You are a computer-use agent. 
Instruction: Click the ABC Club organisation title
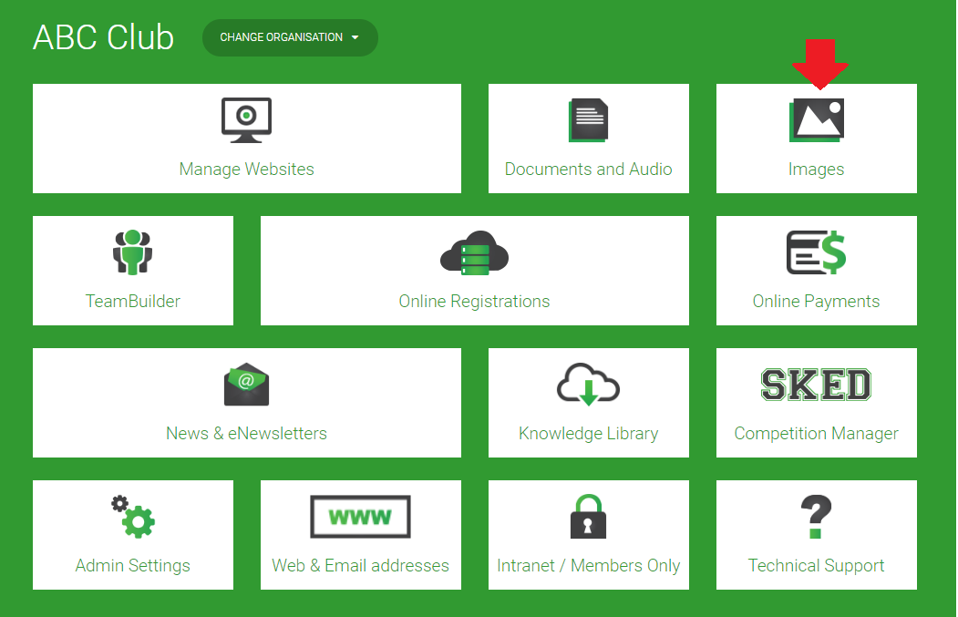(x=103, y=37)
